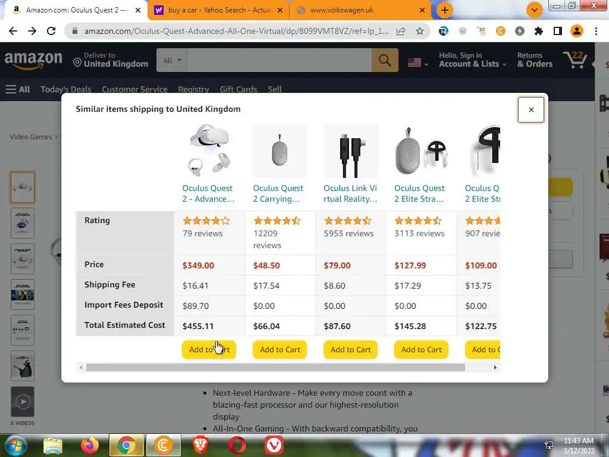Screen dimensions: 609x457
Task: Click the share page icon in address bar
Action: [x=401, y=31]
